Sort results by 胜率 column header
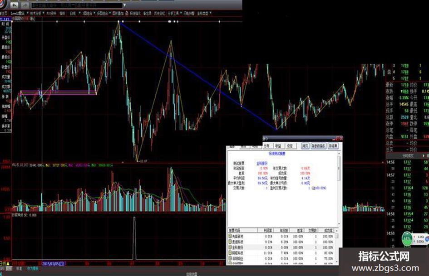This screenshot has height=276, width=429. (x=297, y=231)
